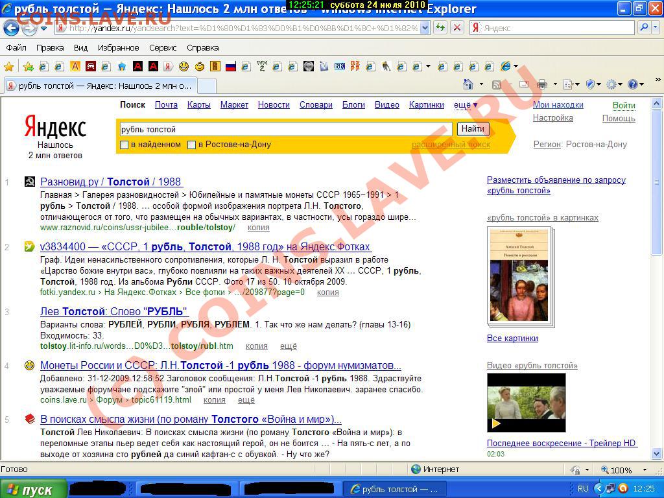Click the network computers tray icon
This screenshot has height=498, width=664.
click(x=611, y=488)
